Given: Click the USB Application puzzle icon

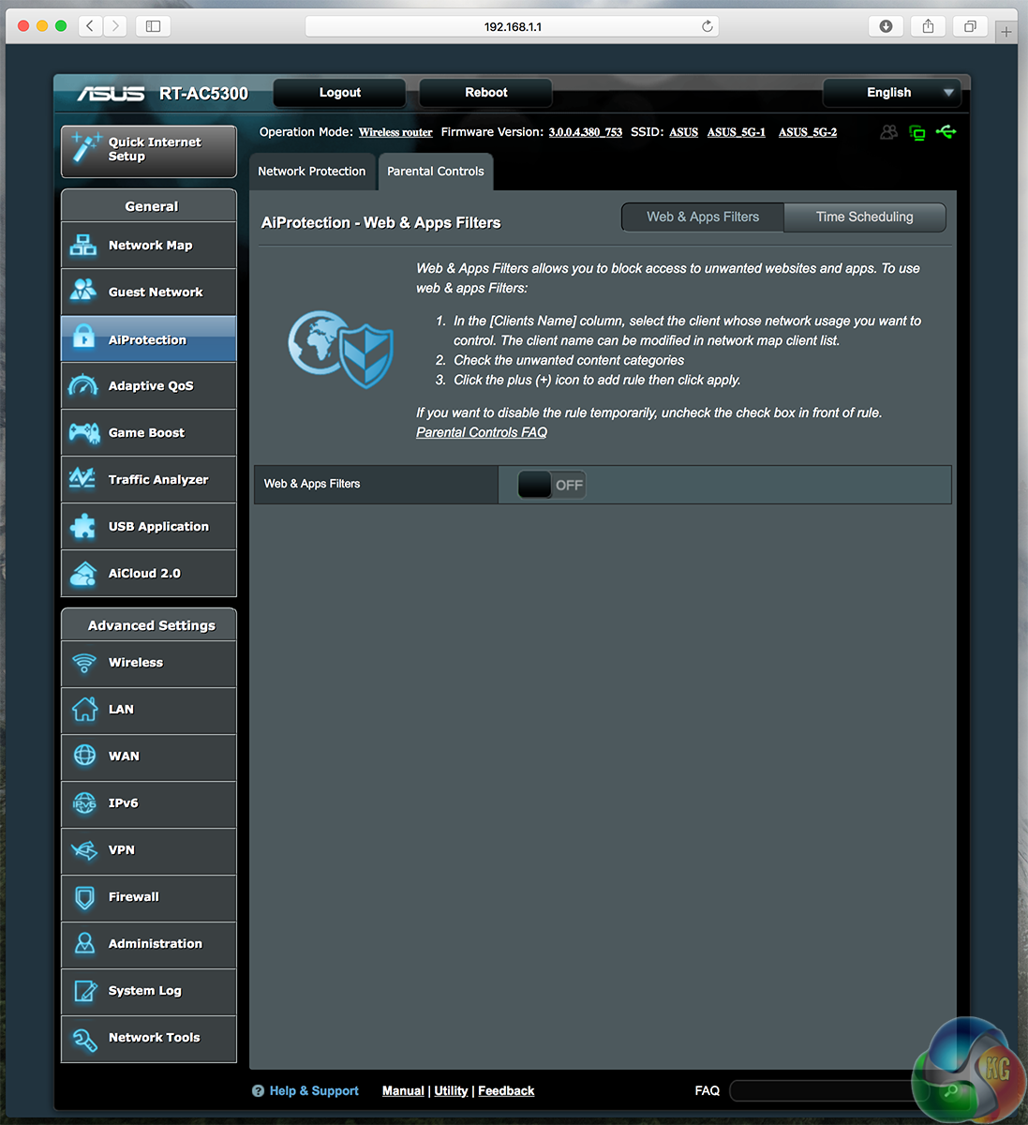Looking at the screenshot, I should pos(83,526).
